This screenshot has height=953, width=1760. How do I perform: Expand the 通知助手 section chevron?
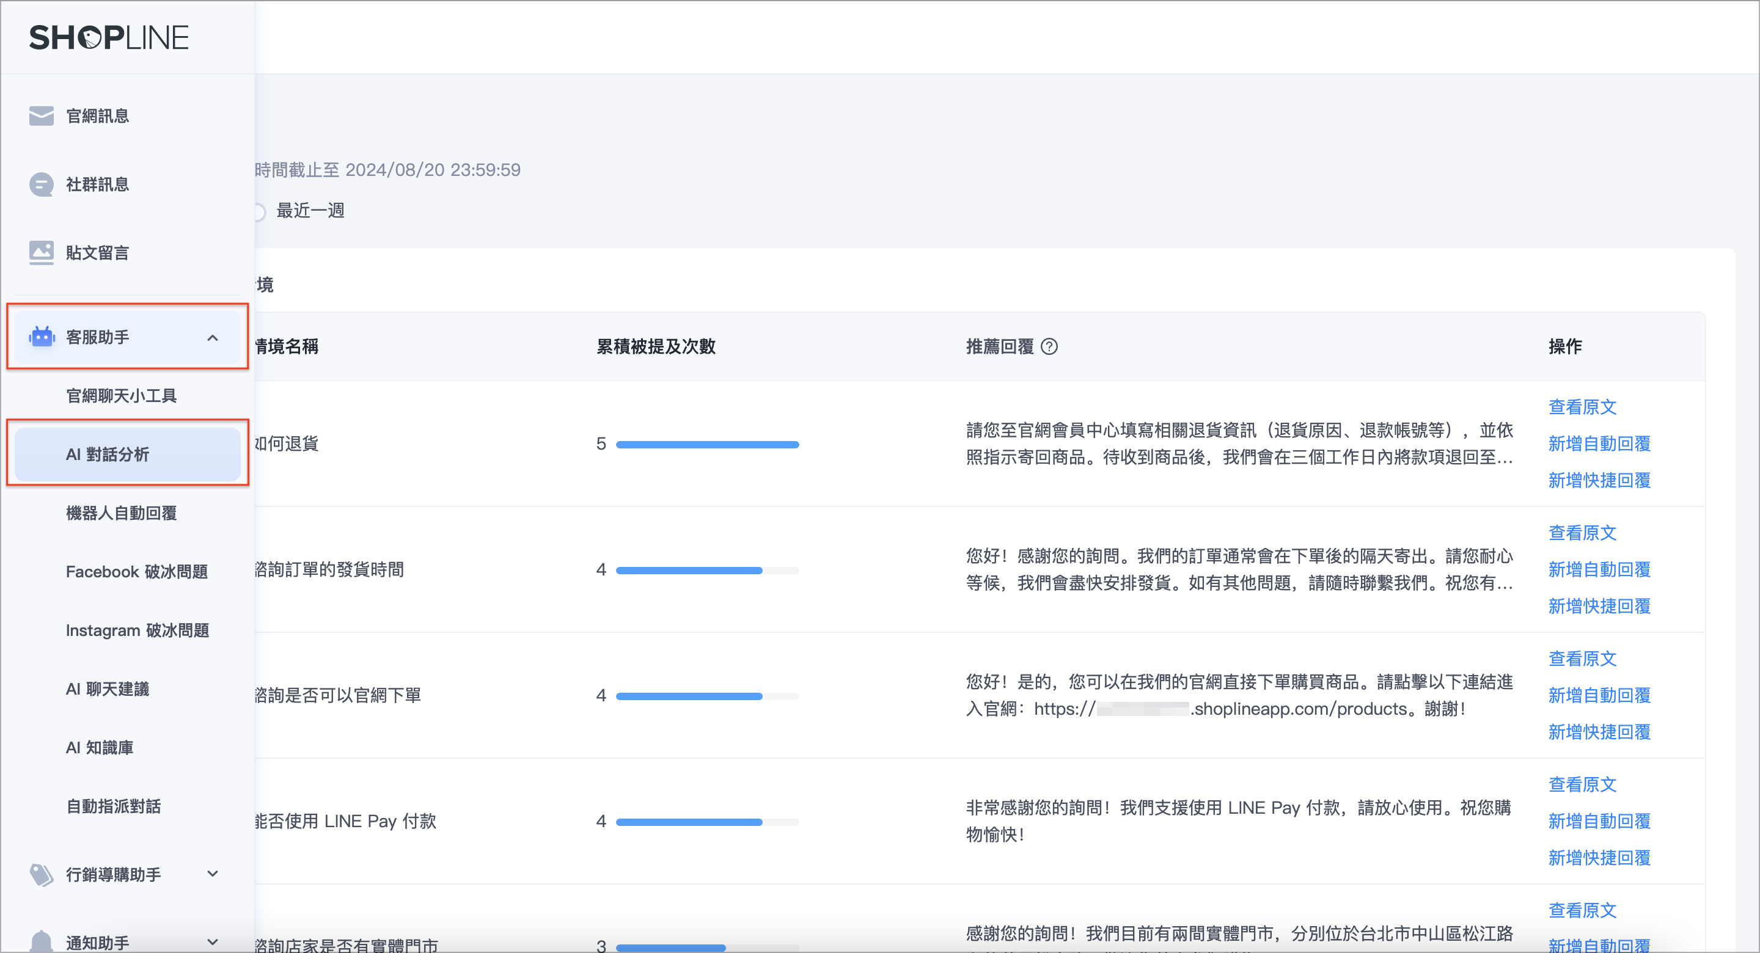pos(213,942)
